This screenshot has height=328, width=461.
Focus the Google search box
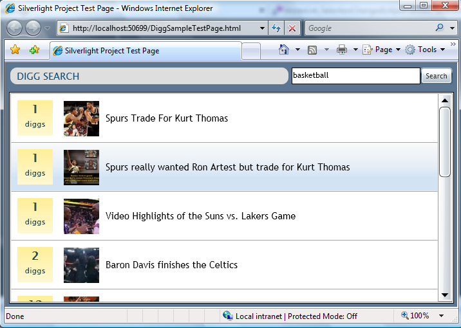369,28
